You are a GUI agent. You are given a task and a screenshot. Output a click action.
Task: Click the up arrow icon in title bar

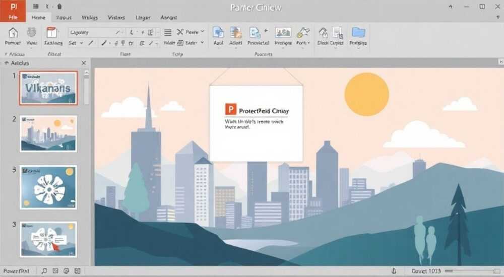451,7
